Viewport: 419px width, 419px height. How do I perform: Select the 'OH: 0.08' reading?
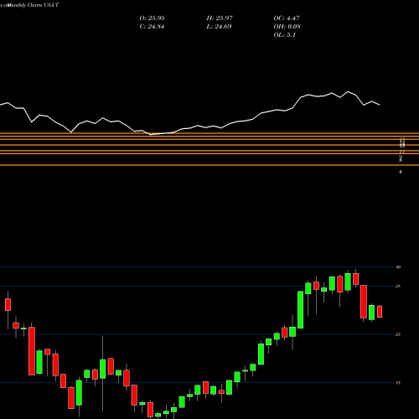pos(287,27)
